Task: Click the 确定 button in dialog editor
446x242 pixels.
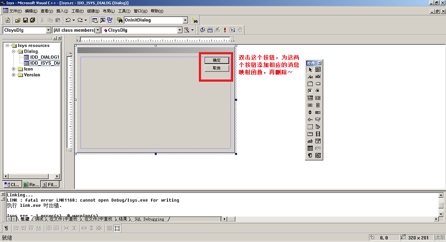Action: tap(217, 60)
